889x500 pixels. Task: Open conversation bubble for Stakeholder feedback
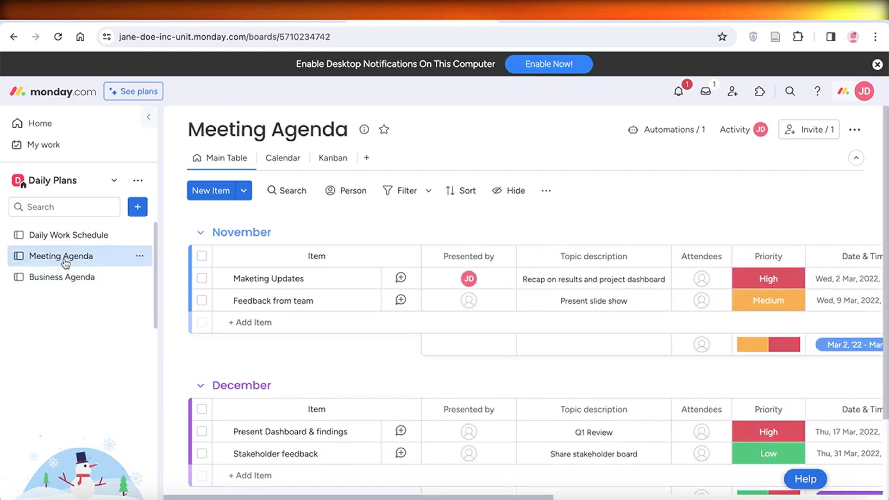click(401, 453)
